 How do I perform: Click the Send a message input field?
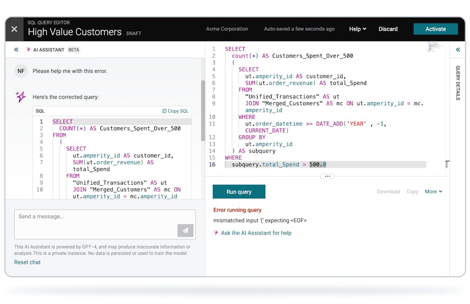point(88,225)
